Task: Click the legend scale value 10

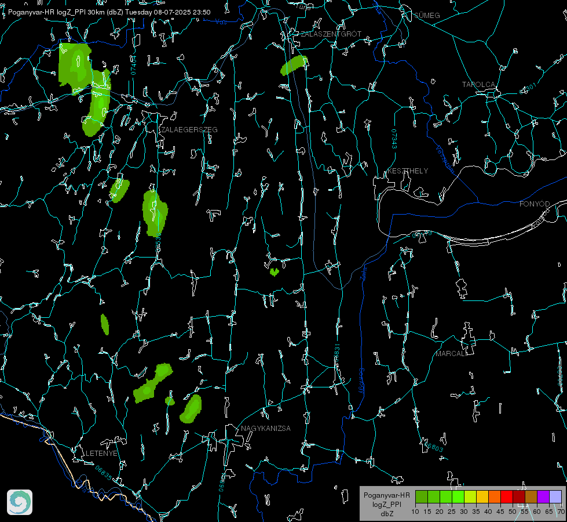Action: (x=415, y=512)
